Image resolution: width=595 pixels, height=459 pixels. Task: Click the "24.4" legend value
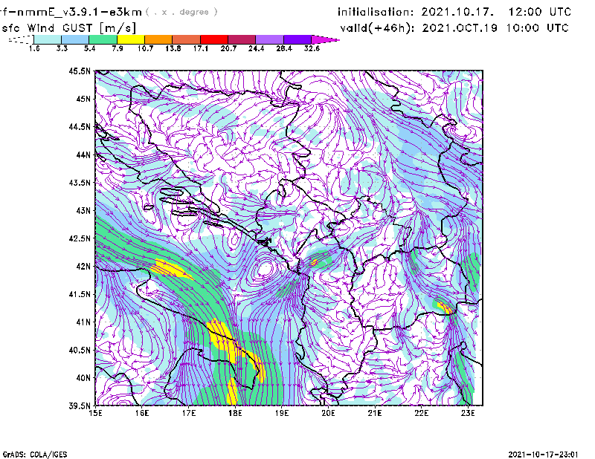point(256,48)
